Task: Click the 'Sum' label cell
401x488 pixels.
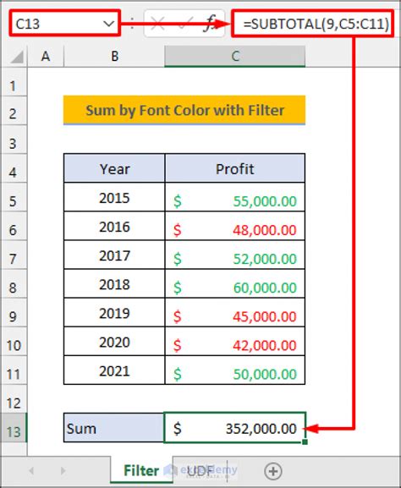Action: [x=114, y=428]
